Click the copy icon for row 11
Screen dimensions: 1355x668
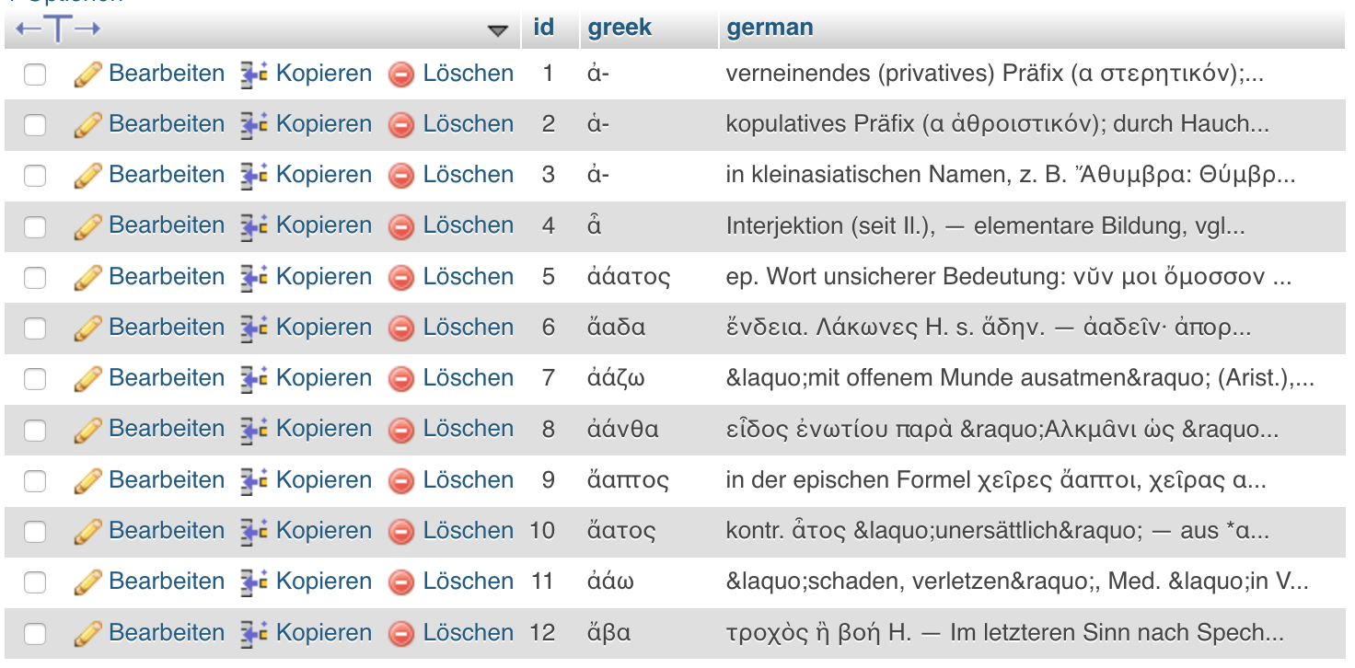[x=254, y=582]
